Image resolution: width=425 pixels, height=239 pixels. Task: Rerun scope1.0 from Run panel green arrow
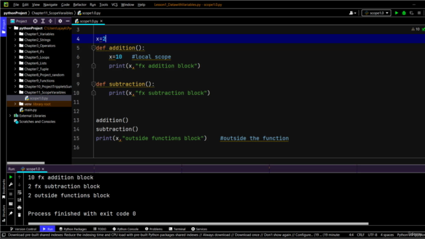[x=11, y=177]
